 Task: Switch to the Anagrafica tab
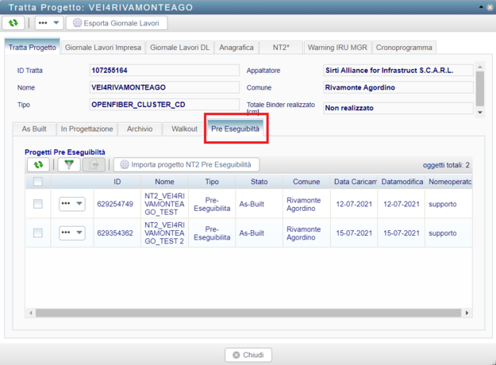tap(236, 48)
